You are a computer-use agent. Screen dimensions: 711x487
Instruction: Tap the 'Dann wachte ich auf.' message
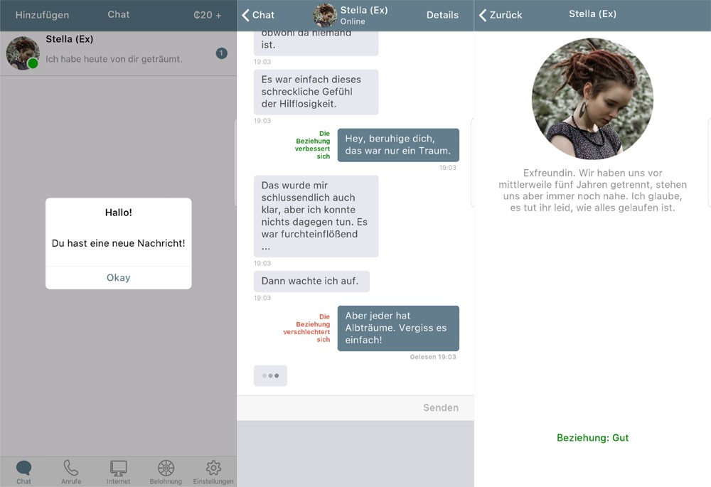pyautogui.click(x=311, y=281)
